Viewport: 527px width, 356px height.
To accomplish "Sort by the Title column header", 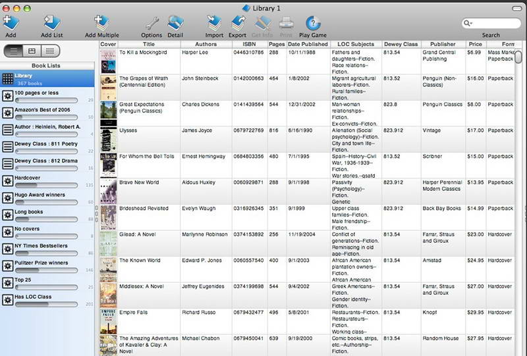I will point(150,44).
